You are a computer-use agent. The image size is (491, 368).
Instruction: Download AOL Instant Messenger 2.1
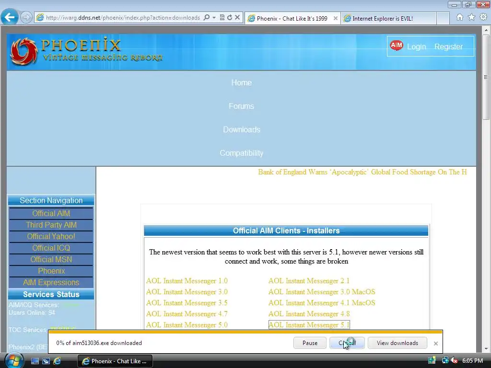[309, 281]
